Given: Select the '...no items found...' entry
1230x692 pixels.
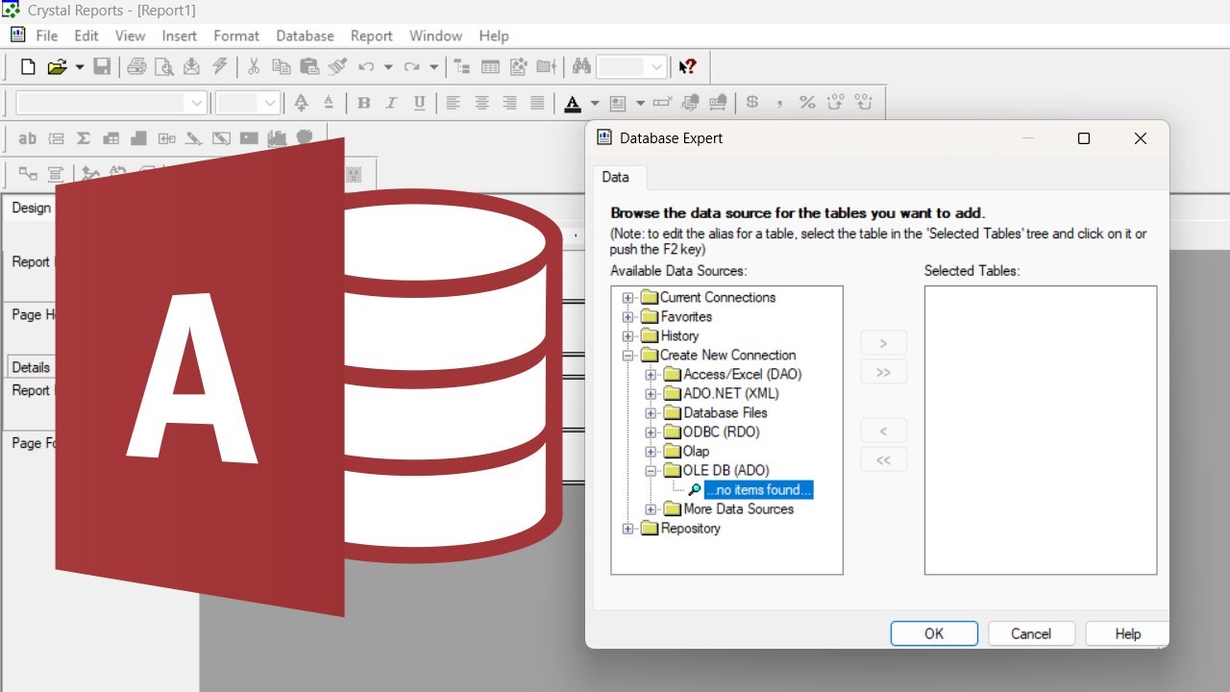Looking at the screenshot, I should pyautogui.click(x=758, y=490).
